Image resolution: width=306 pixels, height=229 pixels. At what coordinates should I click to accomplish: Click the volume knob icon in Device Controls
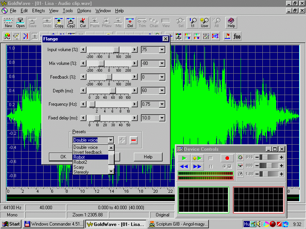(x=241, y=157)
